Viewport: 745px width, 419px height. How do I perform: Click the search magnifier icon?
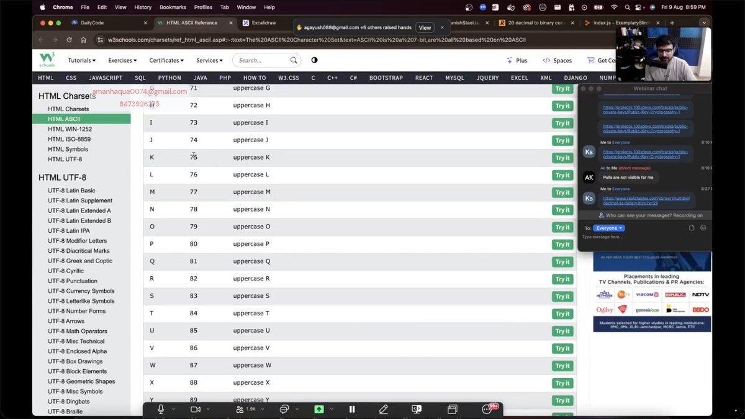tap(294, 60)
